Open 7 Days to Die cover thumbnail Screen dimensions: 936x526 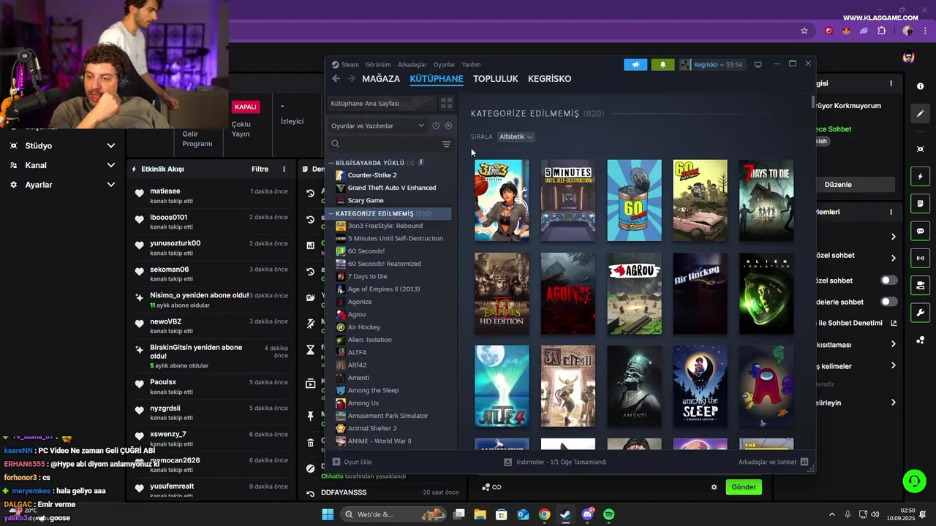(766, 200)
